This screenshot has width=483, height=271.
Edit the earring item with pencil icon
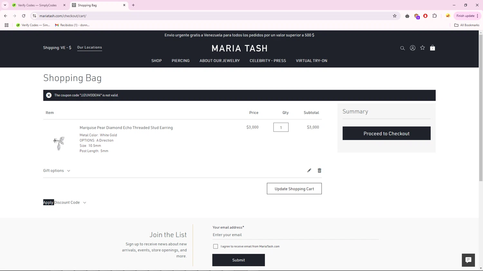click(309, 170)
